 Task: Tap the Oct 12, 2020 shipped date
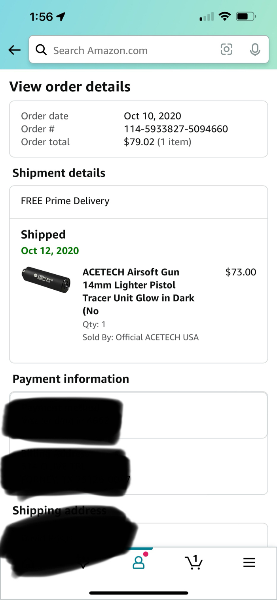coord(50,251)
